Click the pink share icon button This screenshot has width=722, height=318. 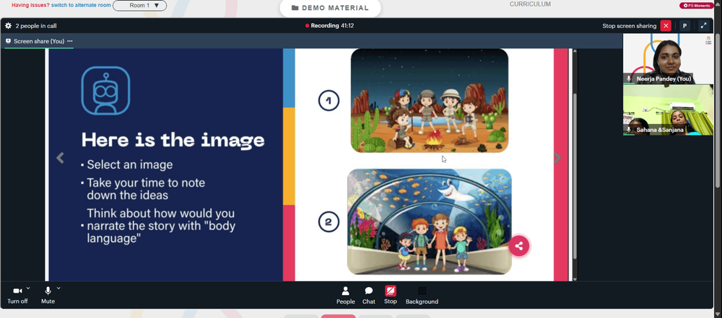click(519, 246)
